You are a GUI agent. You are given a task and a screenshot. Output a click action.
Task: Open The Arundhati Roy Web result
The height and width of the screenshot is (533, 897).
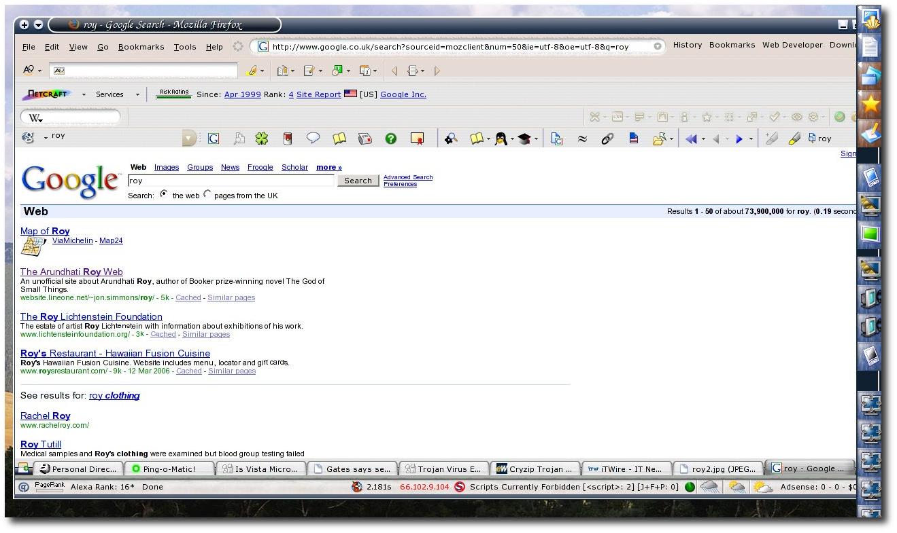pyautogui.click(x=71, y=272)
